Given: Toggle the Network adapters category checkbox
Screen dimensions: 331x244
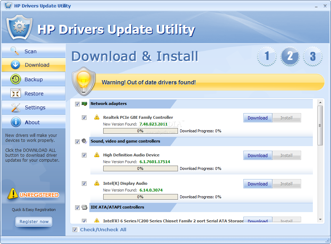Looking at the screenshot, I should click(x=77, y=104).
